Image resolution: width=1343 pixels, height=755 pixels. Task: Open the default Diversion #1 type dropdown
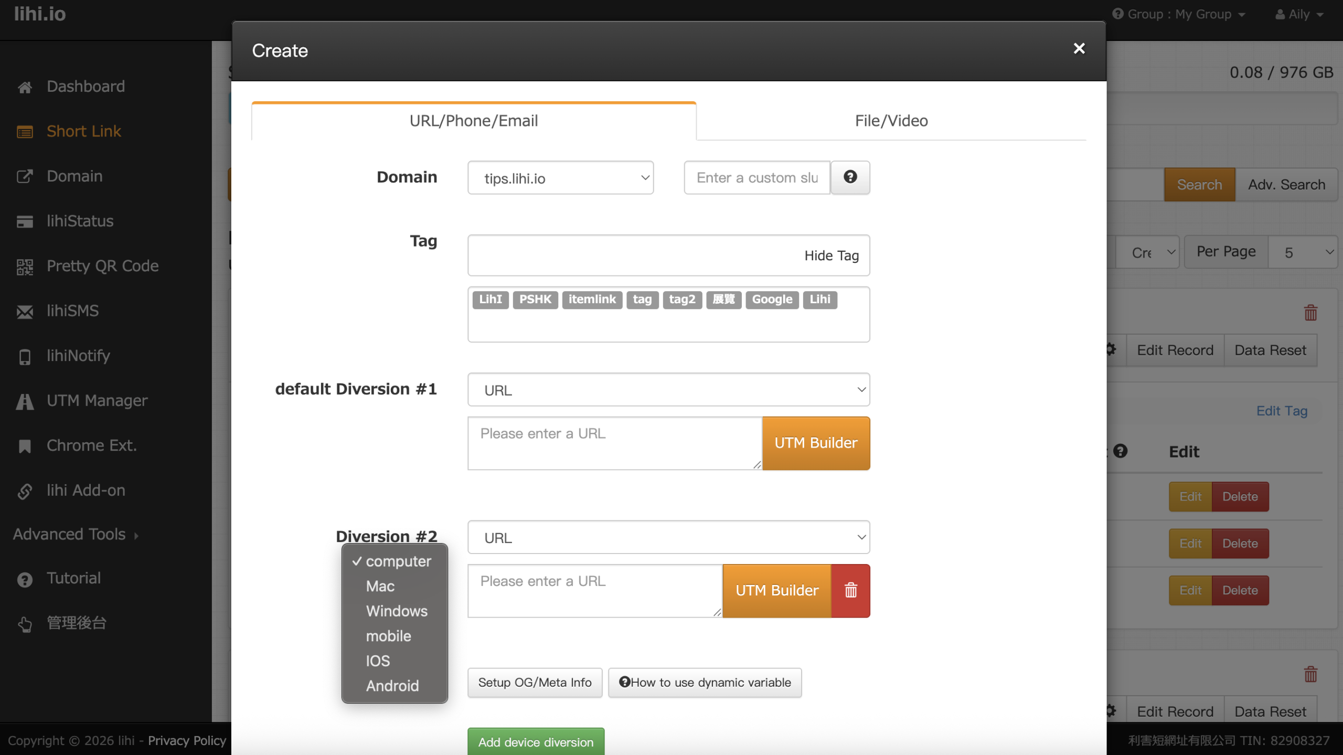[668, 390]
